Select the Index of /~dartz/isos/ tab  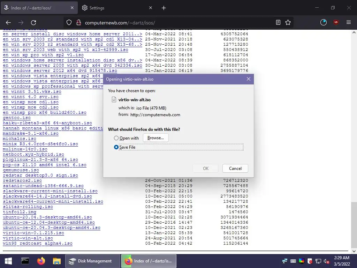pos(39,8)
